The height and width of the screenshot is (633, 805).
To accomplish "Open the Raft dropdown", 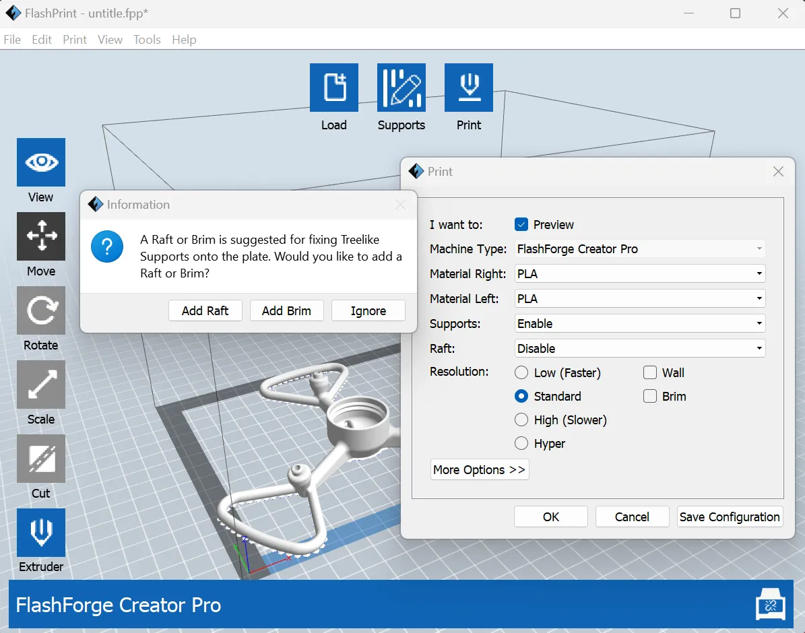I will click(640, 349).
